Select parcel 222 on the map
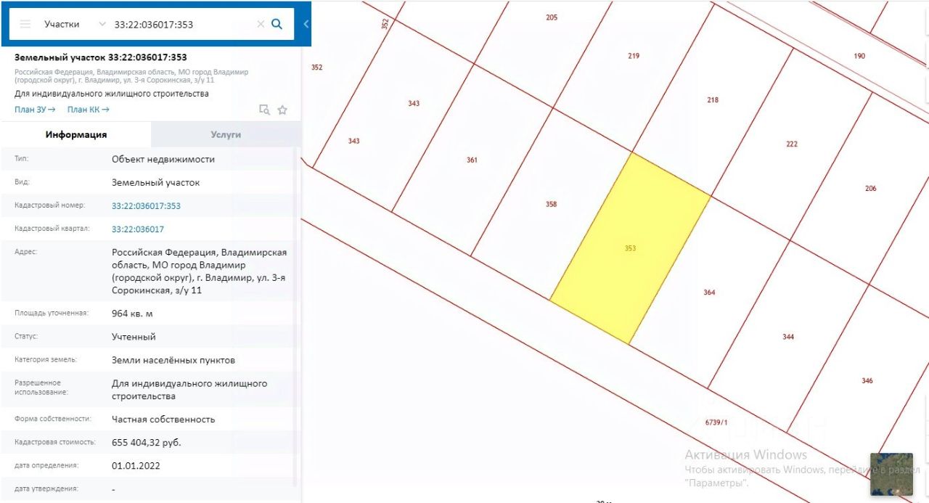Viewport: 929px width, 503px height. [x=791, y=144]
